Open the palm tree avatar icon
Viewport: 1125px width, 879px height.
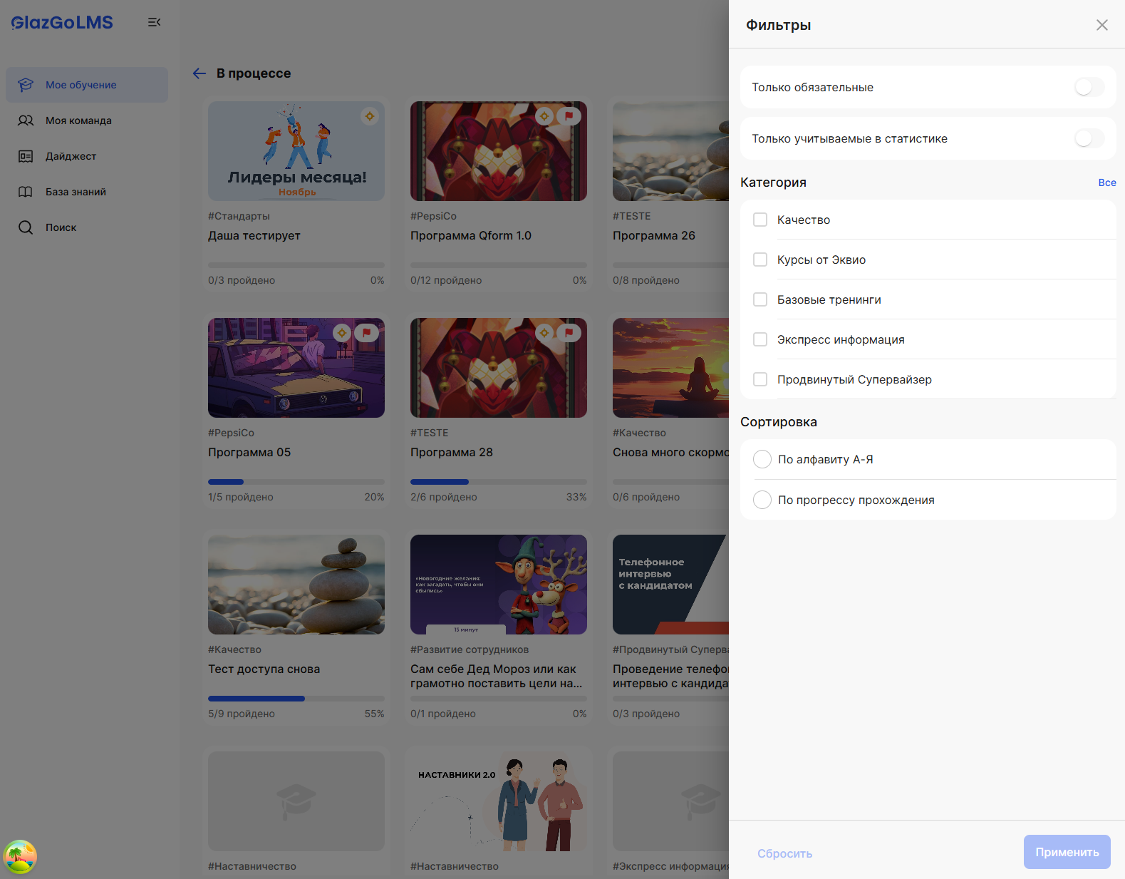pyautogui.click(x=20, y=856)
